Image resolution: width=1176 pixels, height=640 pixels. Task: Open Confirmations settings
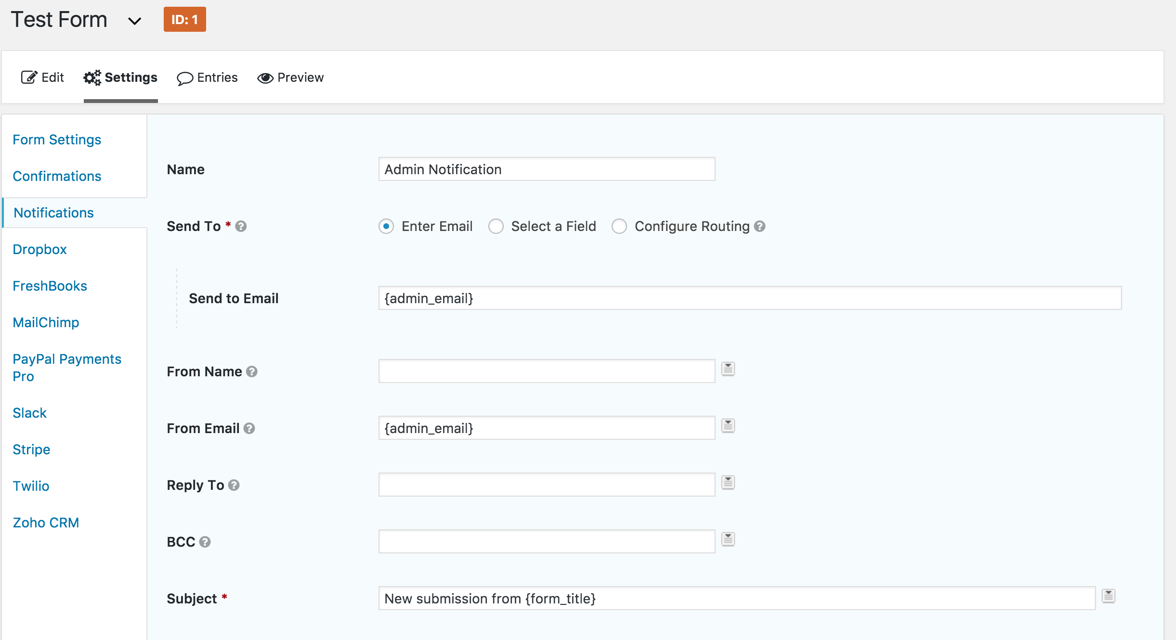pyautogui.click(x=57, y=176)
